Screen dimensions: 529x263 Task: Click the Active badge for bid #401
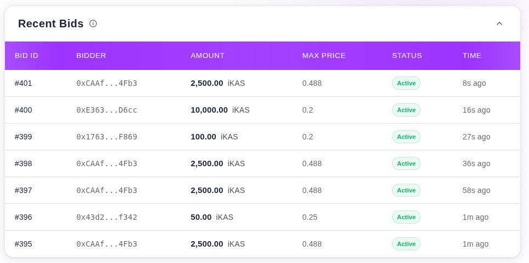tap(406, 83)
